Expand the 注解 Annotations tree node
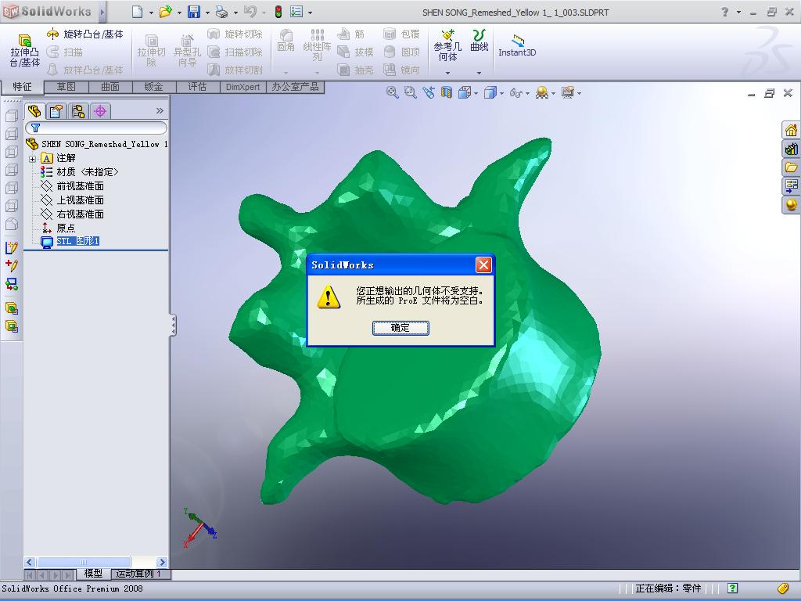 [x=32, y=159]
